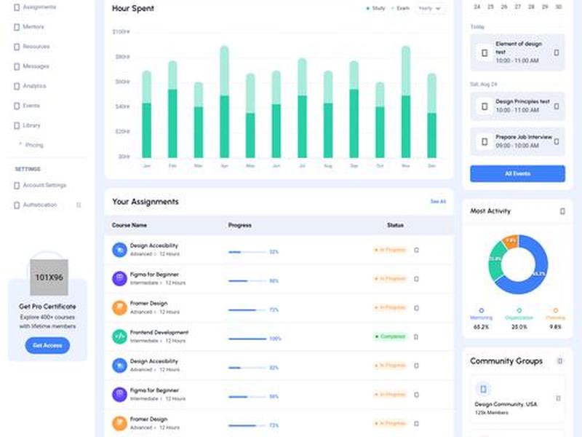This screenshot has width=582, height=437.
Task: Click the Analytics sidebar icon
Action: coord(17,86)
